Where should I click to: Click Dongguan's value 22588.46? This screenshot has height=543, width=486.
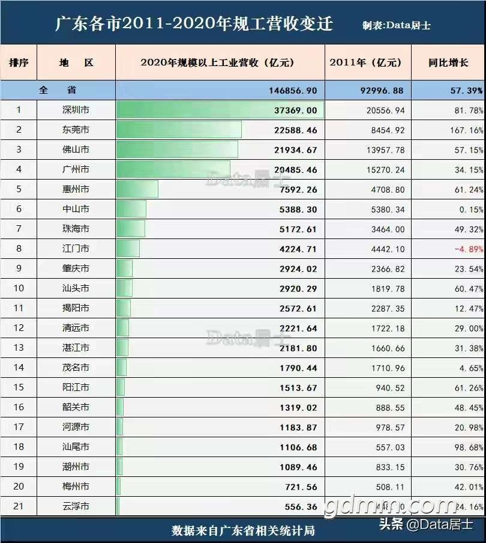(296, 130)
